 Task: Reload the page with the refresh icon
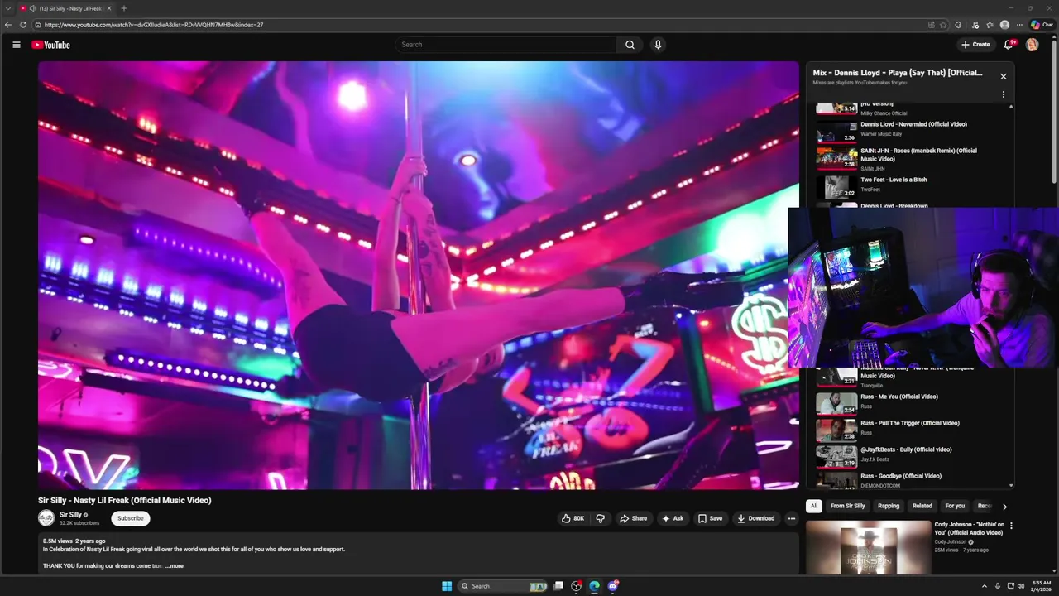coord(23,25)
